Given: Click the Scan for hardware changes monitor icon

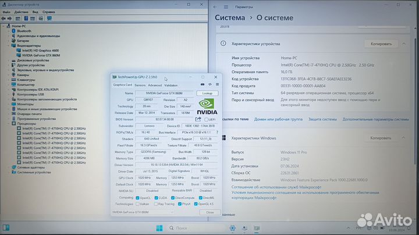Looking at the screenshot, I should (x=49, y=19).
